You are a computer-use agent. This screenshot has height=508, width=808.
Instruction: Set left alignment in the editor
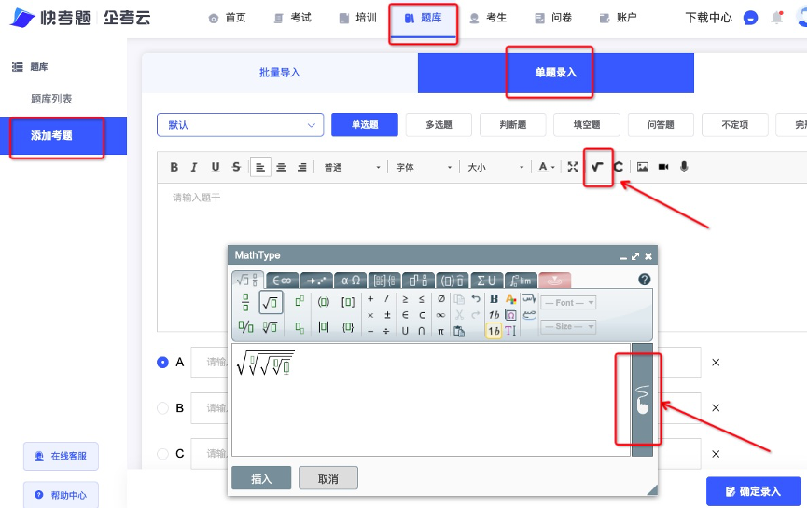pyautogui.click(x=260, y=167)
